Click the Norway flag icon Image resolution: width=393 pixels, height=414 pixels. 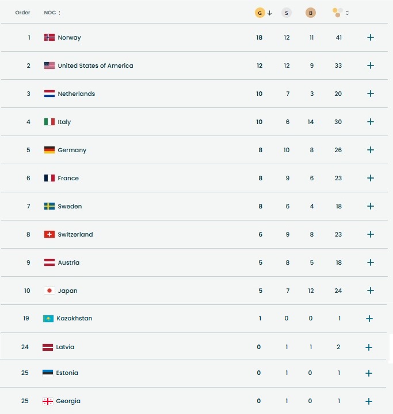pos(49,37)
